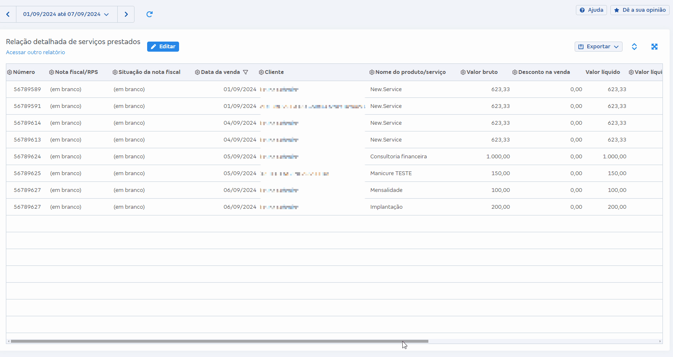The height and width of the screenshot is (357, 673).
Task: Click the horizontal scrollbar thumb
Action: coord(219,341)
